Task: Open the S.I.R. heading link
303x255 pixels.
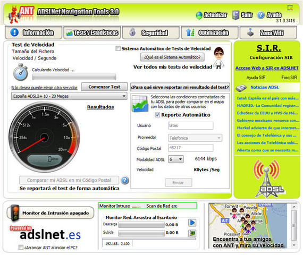Action: tap(268, 48)
